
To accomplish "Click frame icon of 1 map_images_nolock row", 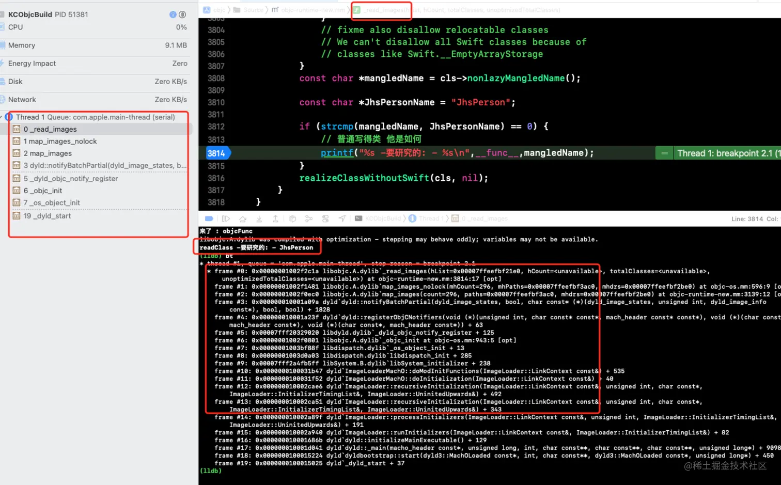I will pos(17,141).
